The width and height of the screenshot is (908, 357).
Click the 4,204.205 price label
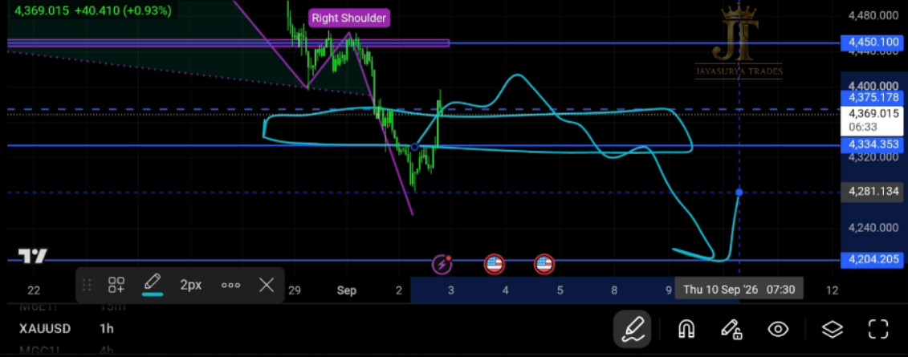pyautogui.click(x=873, y=259)
